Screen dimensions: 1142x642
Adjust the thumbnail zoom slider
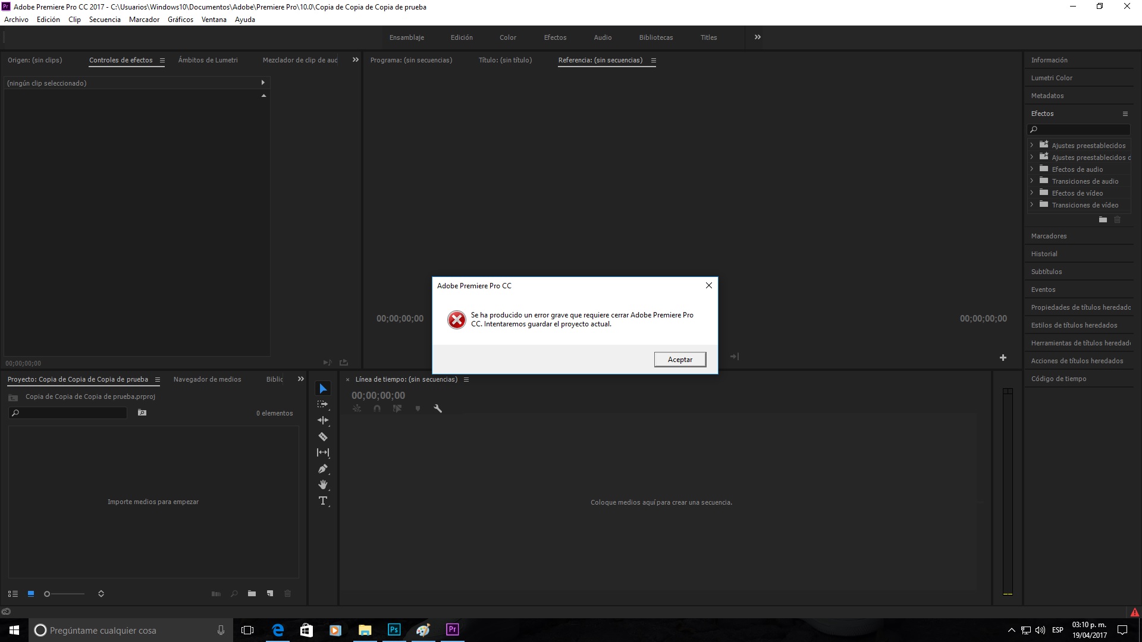48,593
